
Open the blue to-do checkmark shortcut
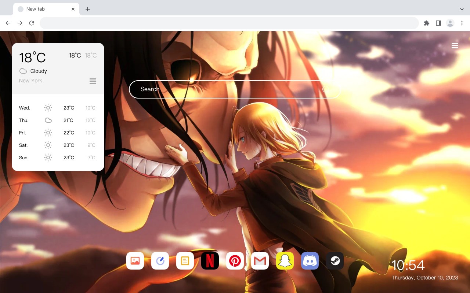(x=160, y=261)
